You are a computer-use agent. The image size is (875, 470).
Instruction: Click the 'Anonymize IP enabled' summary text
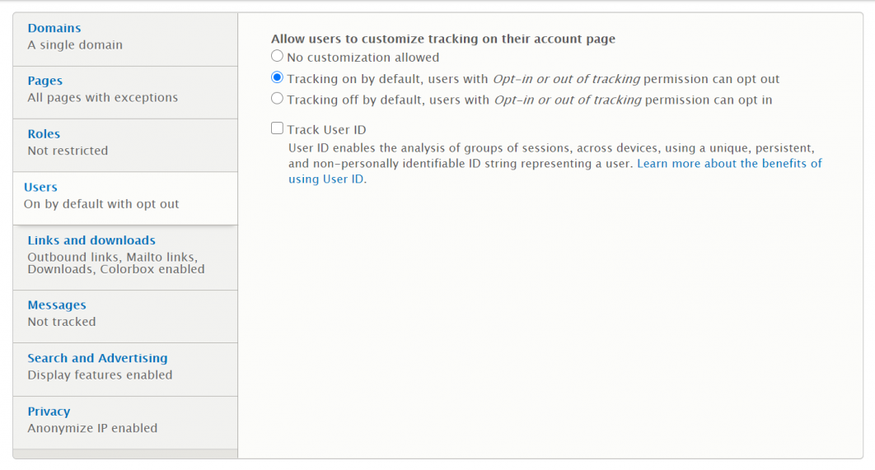tap(92, 428)
